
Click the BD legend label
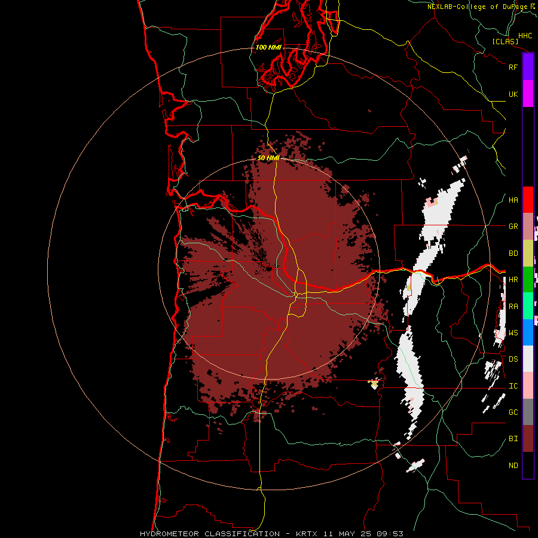513,253
